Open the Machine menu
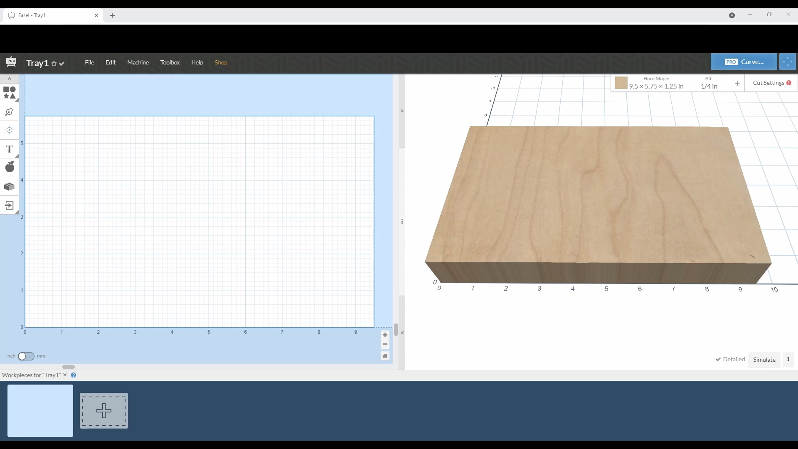Image resolution: width=798 pixels, height=449 pixels. [138, 62]
